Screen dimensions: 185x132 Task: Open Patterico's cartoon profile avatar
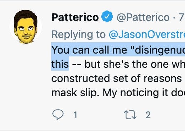(x=26, y=27)
